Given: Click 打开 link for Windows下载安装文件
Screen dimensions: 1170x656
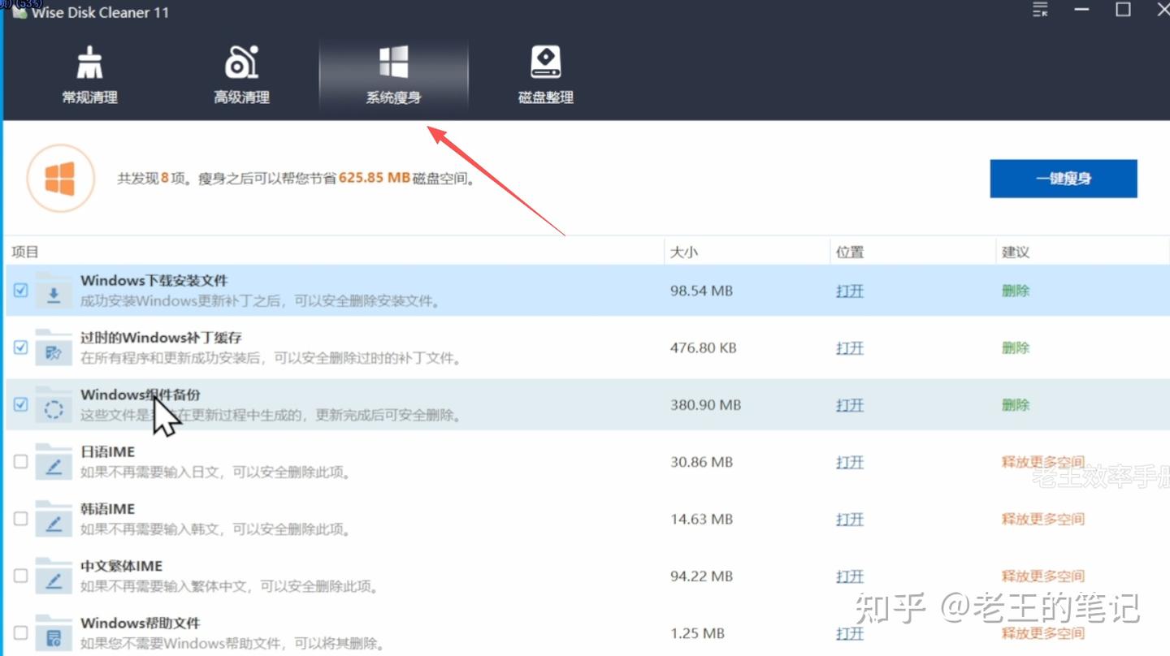Looking at the screenshot, I should 850,291.
